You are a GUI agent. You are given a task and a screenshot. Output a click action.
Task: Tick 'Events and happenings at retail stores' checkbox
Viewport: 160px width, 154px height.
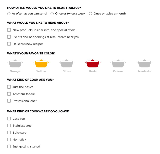[9, 37]
